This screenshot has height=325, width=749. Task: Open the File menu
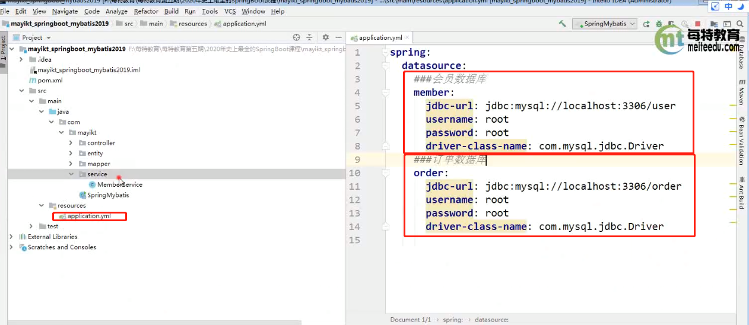pos(5,11)
